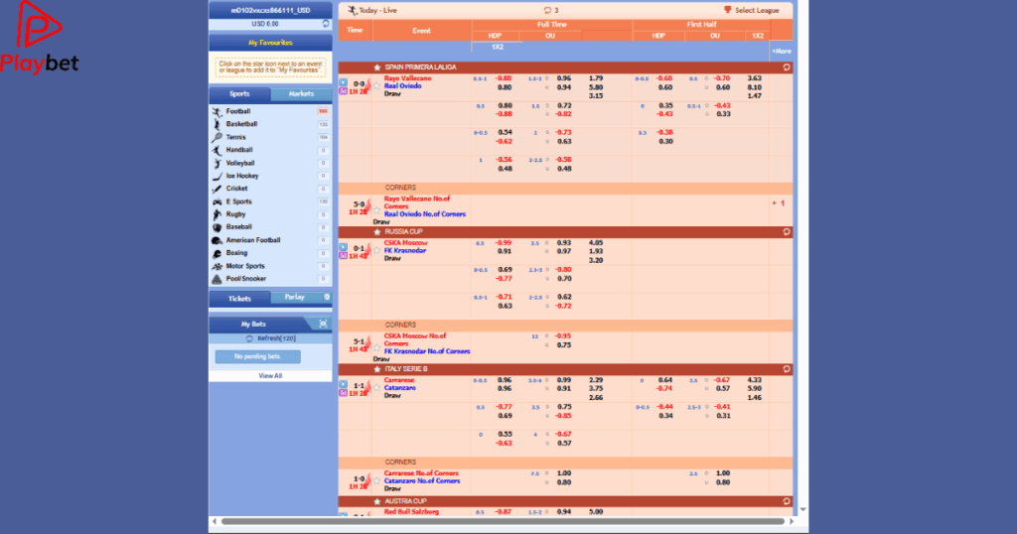Image resolution: width=1017 pixels, height=534 pixels.
Task: Click Today - Live header
Action: coord(372,10)
